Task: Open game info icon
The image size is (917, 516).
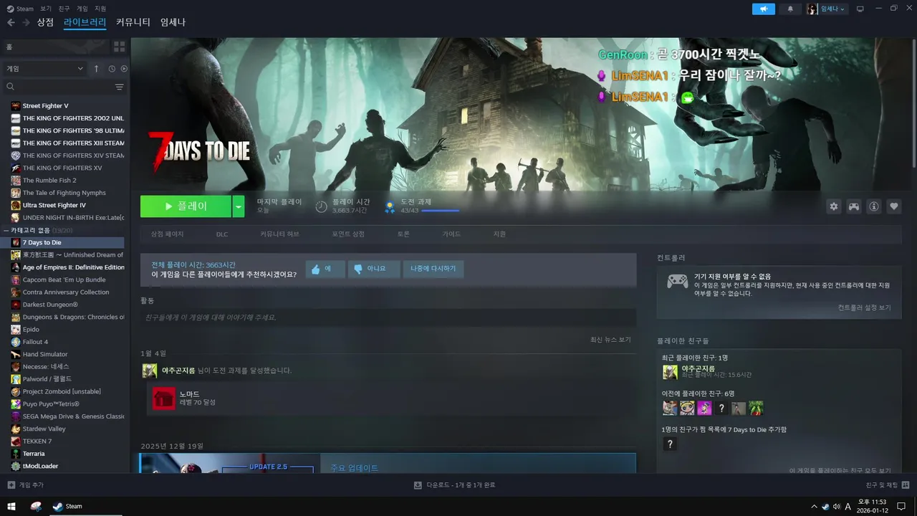Action: click(874, 206)
